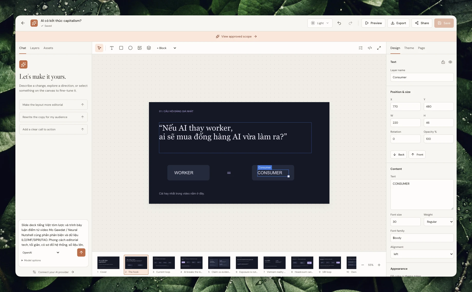Screen dimensions: 472x292
Task: Click the Preview button
Action: click(x=373, y=23)
